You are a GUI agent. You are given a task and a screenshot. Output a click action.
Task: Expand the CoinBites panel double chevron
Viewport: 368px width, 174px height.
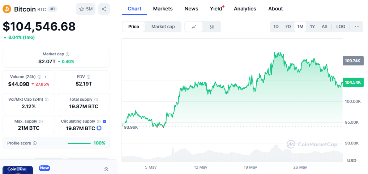click(x=106, y=169)
